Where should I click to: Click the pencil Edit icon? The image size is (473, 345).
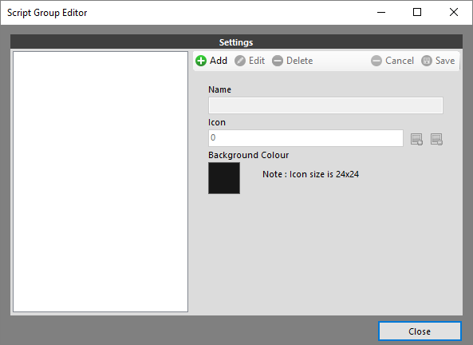(240, 61)
